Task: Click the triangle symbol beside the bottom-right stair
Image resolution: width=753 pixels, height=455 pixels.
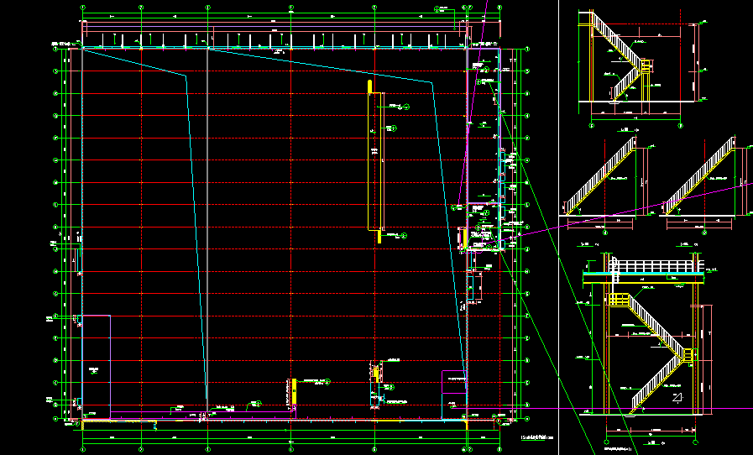Action: 676,395
